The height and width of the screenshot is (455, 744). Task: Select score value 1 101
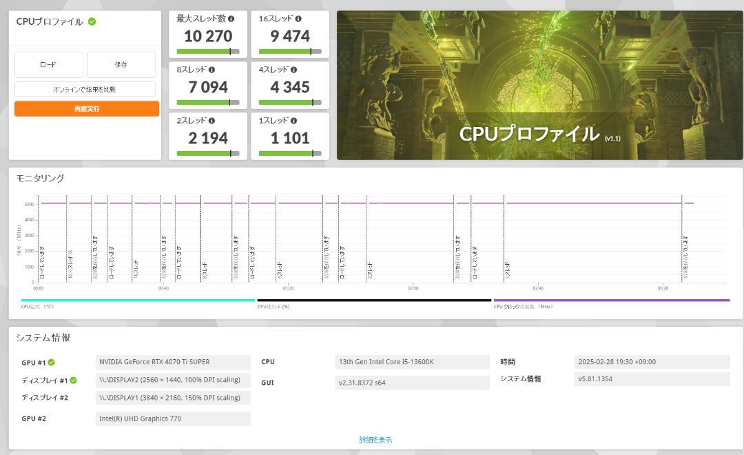[290, 138]
